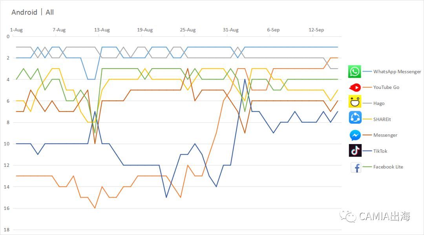Click the WhatsApp Messenger legend label
424x235 pixels.
pyautogui.click(x=397, y=72)
